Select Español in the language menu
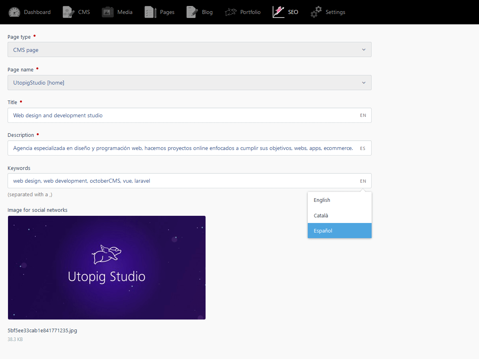479x359 pixels. tap(340, 231)
